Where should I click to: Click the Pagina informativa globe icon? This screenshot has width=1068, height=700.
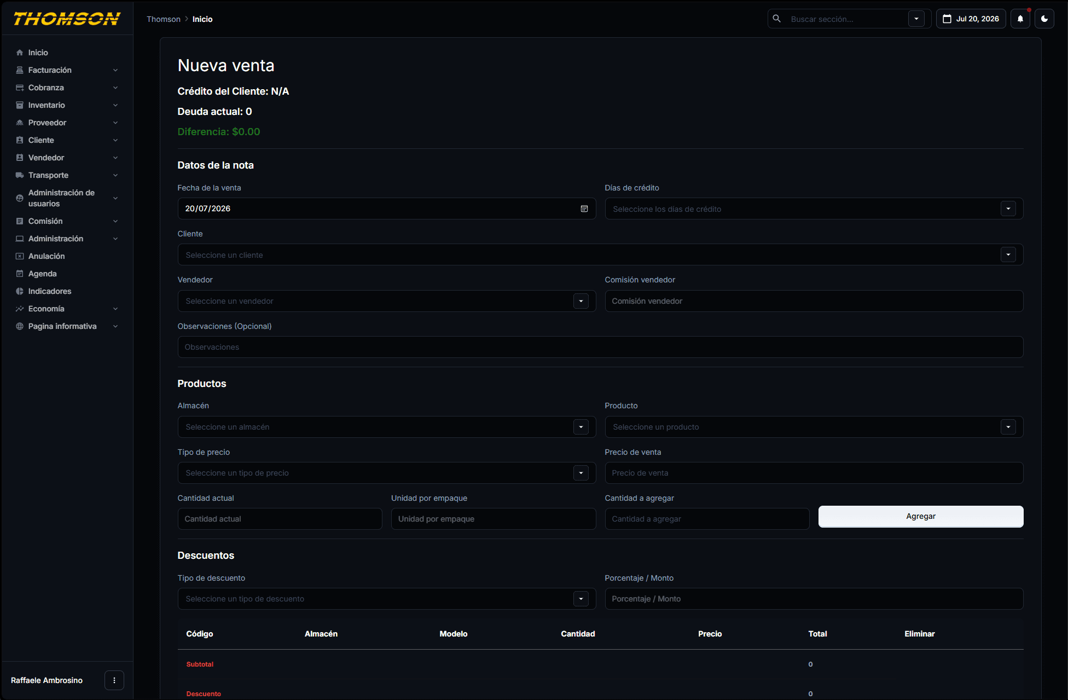[x=20, y=326]
